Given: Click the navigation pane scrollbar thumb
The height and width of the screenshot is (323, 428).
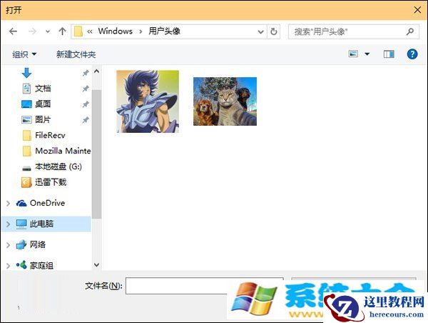Looking at the screenshot, I should click(x=96, y=154).
